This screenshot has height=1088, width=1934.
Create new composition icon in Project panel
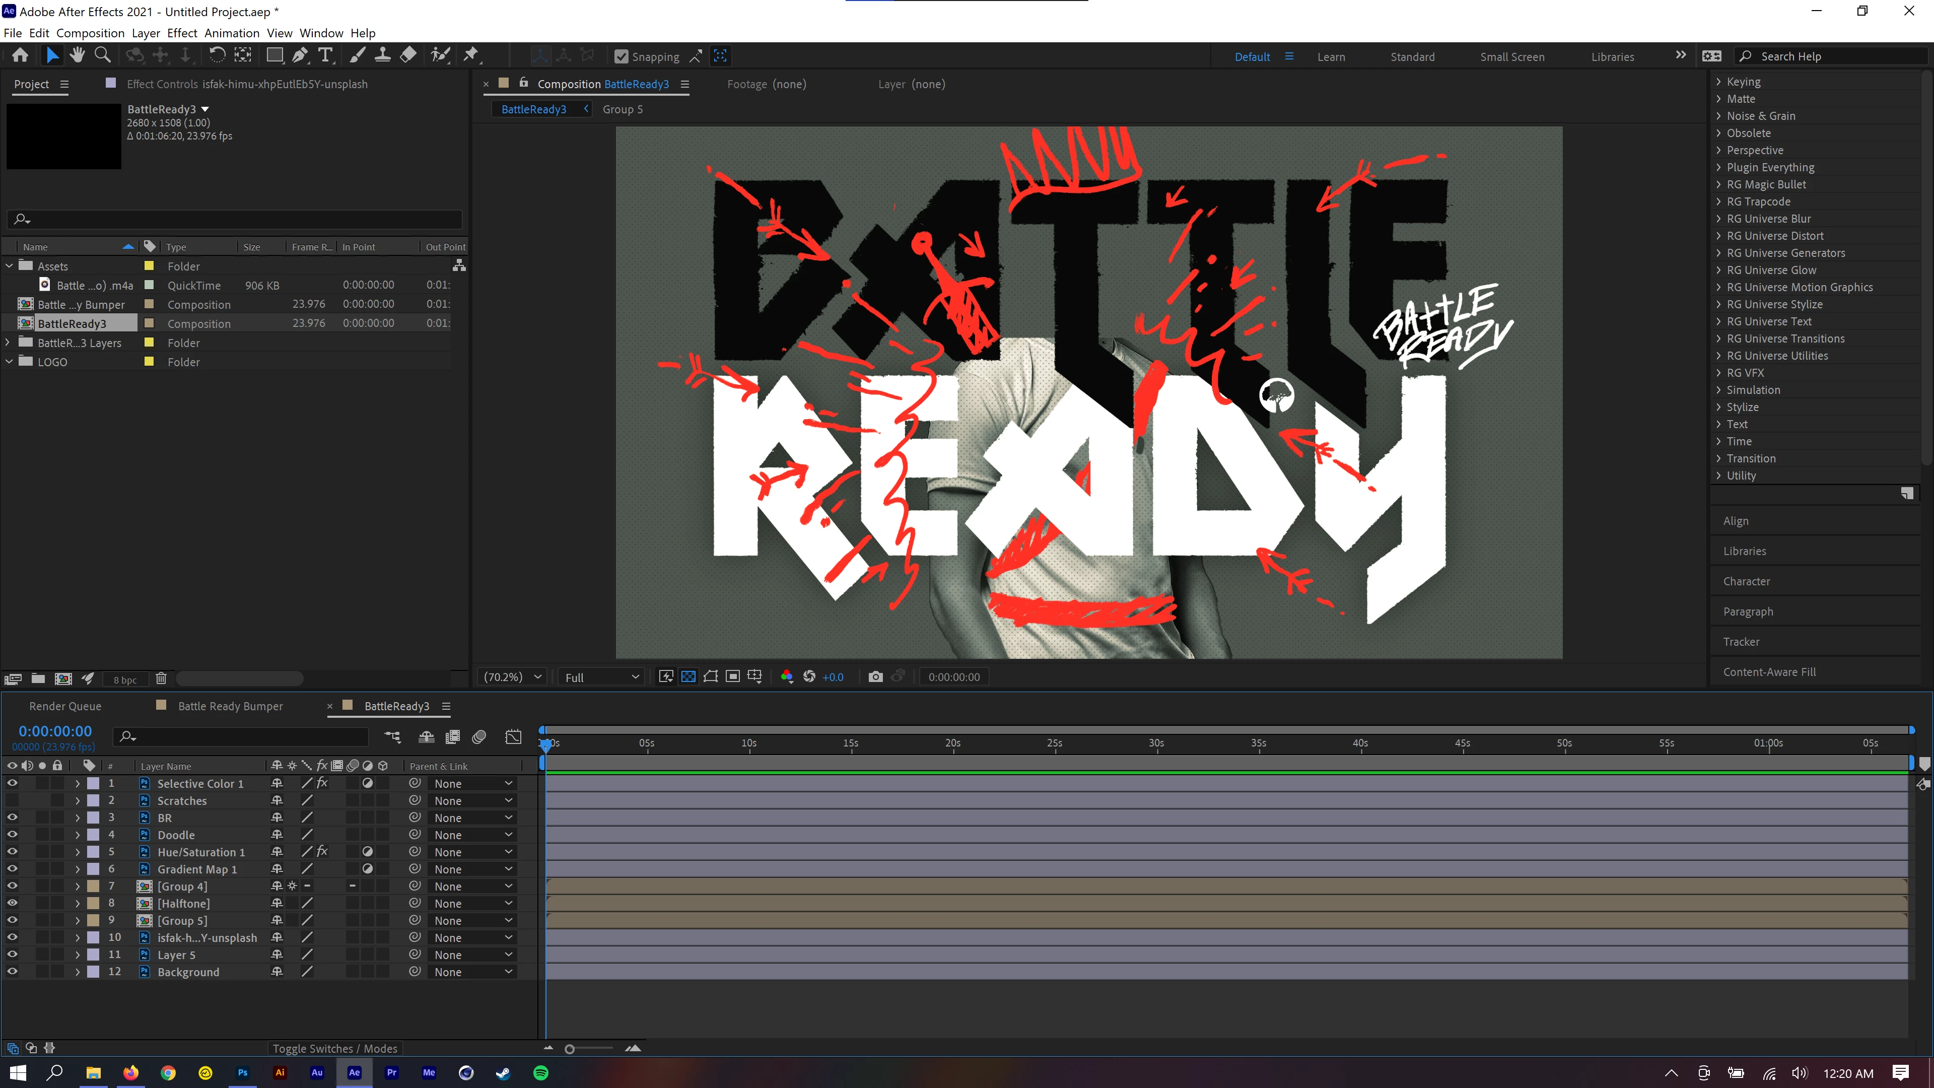point(64,679)
